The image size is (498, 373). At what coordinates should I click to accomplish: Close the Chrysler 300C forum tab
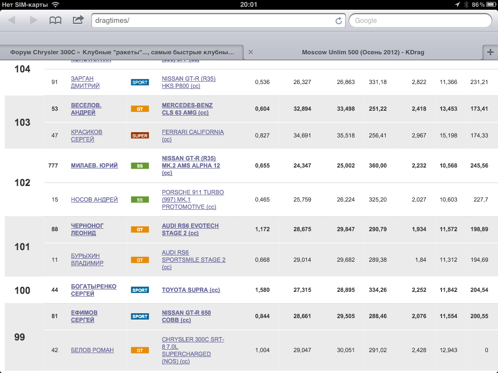[x=250, y=52]
